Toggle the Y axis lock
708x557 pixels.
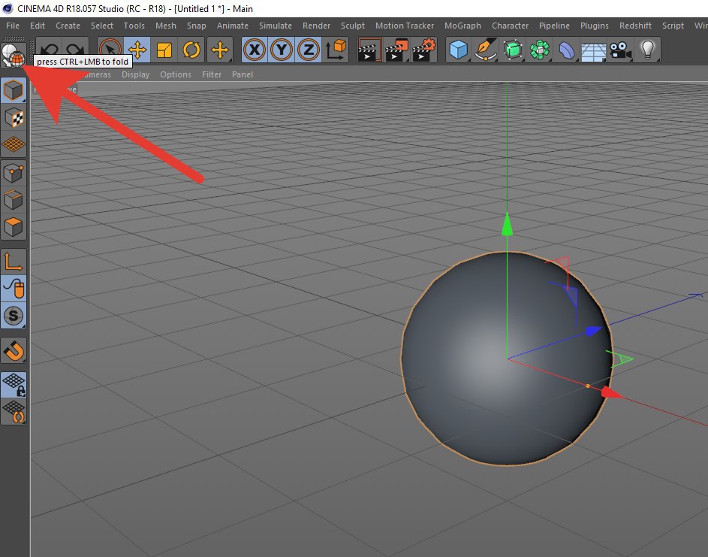pyautogui.click(x=282, y=50)
